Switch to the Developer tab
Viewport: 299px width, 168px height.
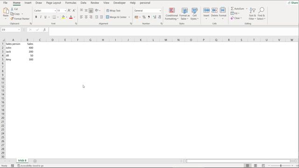[x=120, y=3]
